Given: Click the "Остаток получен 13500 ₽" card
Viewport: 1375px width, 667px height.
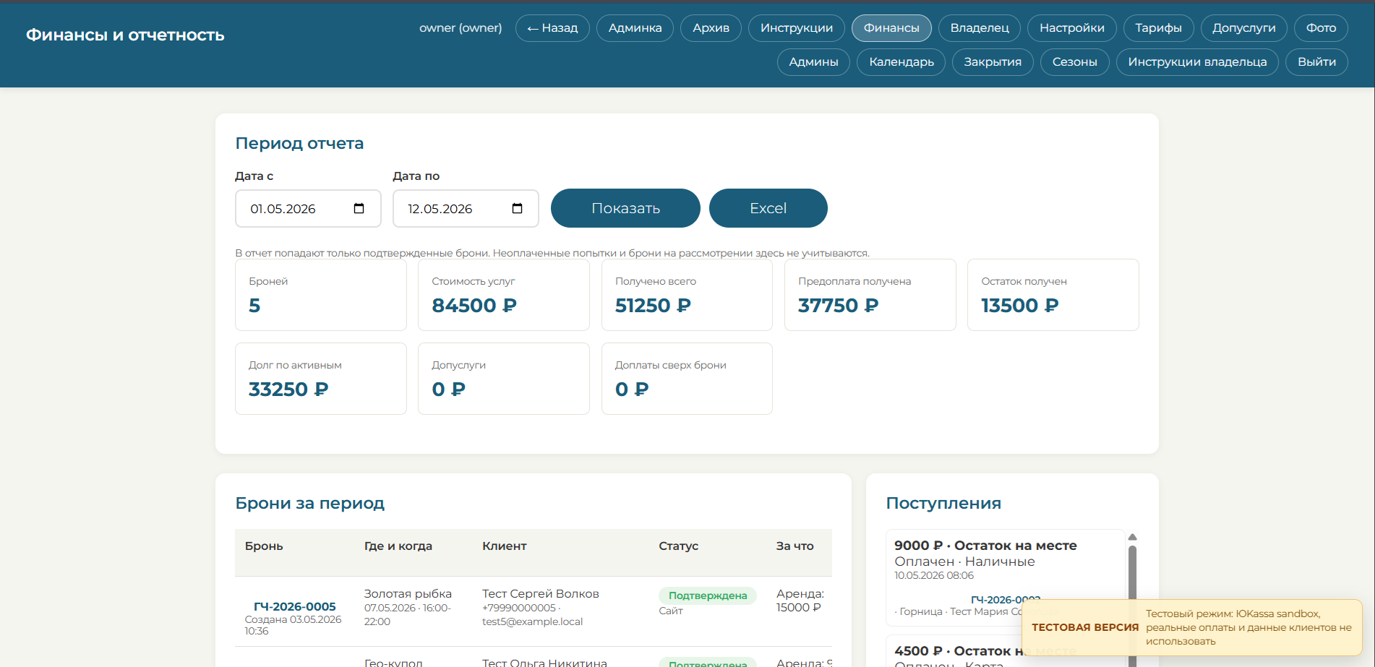Looking at the screenshot, I should 1053,295.
